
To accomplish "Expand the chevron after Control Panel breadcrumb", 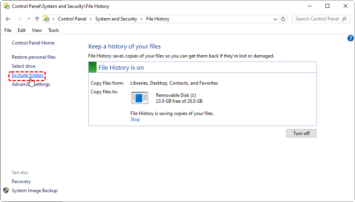I will pos(91,19).
